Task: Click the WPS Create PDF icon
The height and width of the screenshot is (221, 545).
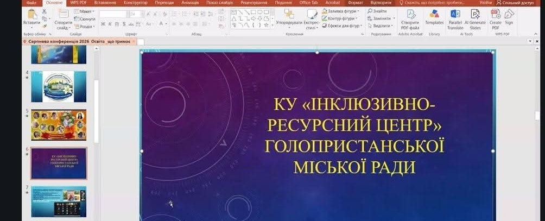Action: (x=495, y=14)
